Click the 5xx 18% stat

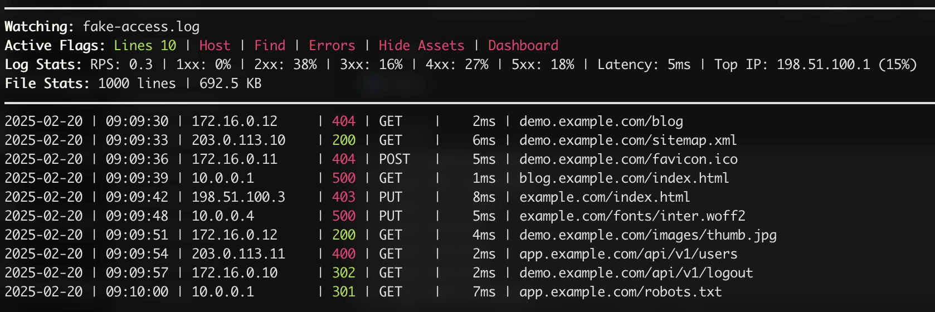543,65
